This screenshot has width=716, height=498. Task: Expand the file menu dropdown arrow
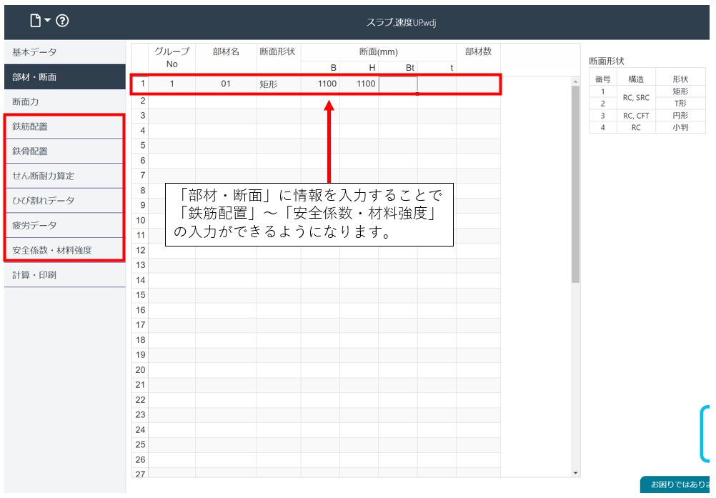47,20
